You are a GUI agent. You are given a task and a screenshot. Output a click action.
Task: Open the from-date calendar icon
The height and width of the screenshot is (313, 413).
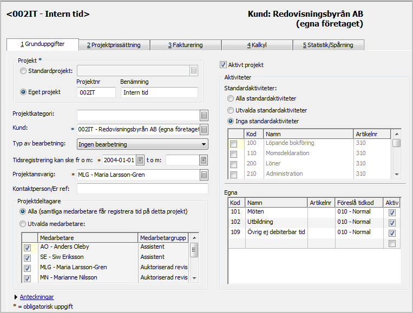click(140, 160)
